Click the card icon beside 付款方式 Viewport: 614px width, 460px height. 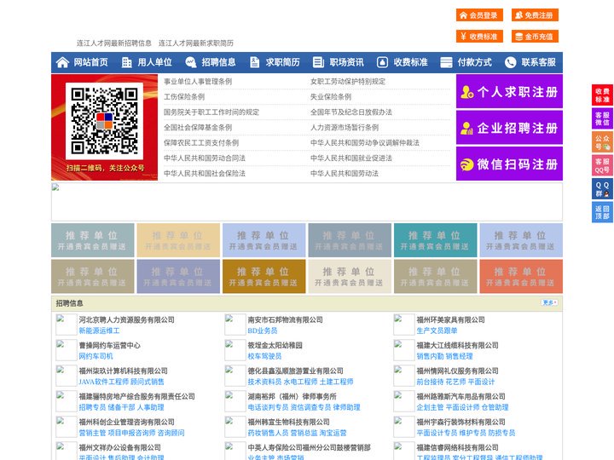point(446,62)
